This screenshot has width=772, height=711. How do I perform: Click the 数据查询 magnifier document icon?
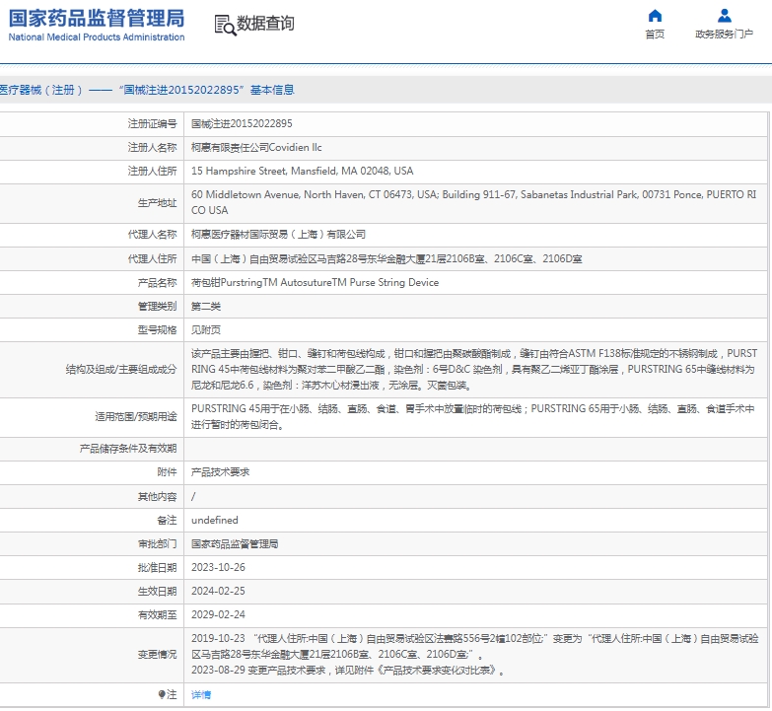tap(225, 25)
